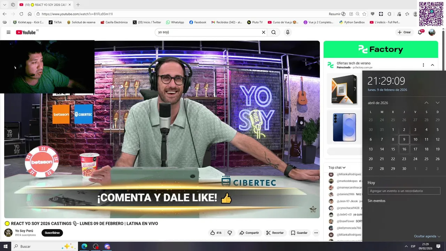
Task: Open Microsoft Edge from the taskbar
Action: 84,246
